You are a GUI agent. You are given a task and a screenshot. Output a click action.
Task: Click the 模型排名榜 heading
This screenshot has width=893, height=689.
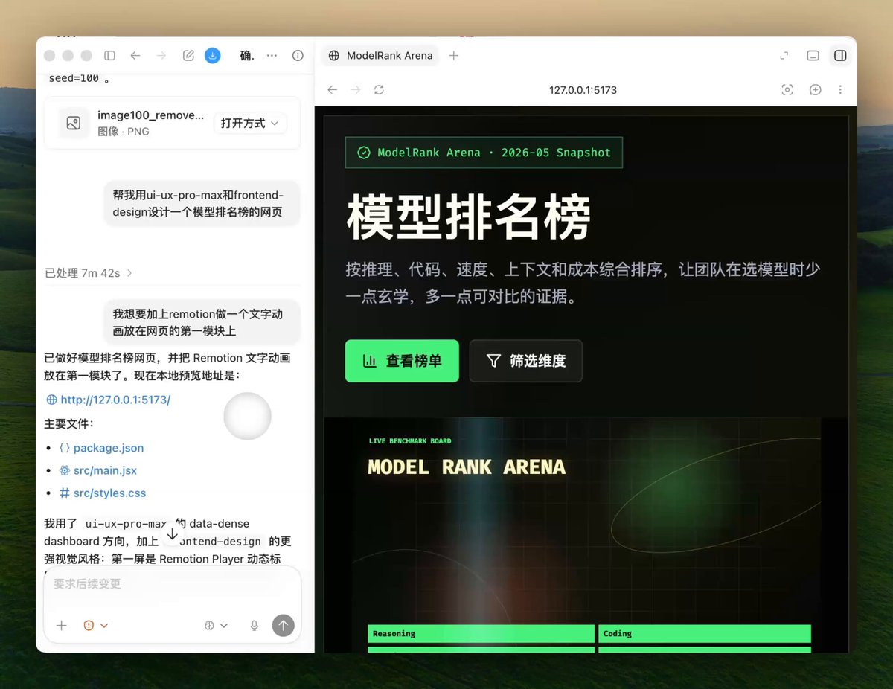coord(469,217)
